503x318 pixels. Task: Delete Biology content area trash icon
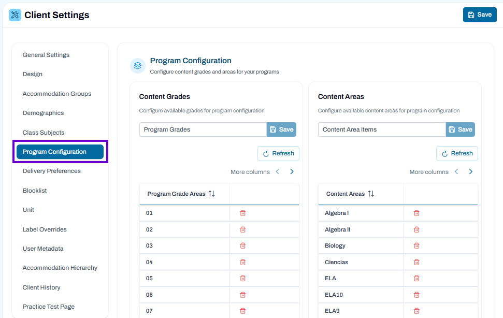[x=416, y=245]
